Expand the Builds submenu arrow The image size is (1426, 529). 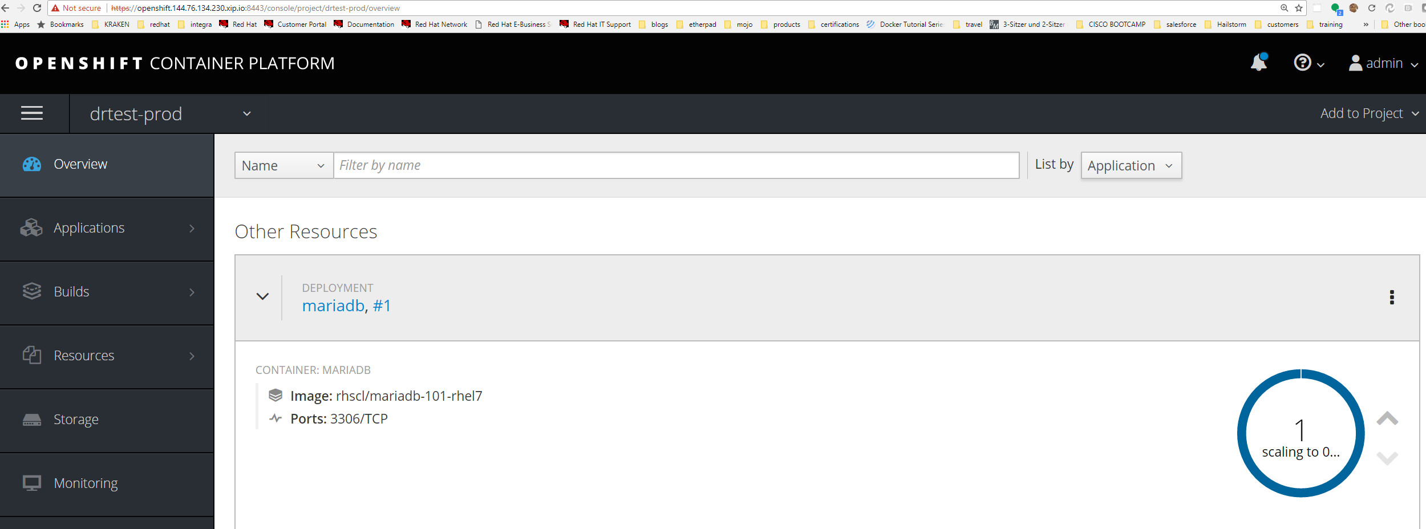point(192,292)
